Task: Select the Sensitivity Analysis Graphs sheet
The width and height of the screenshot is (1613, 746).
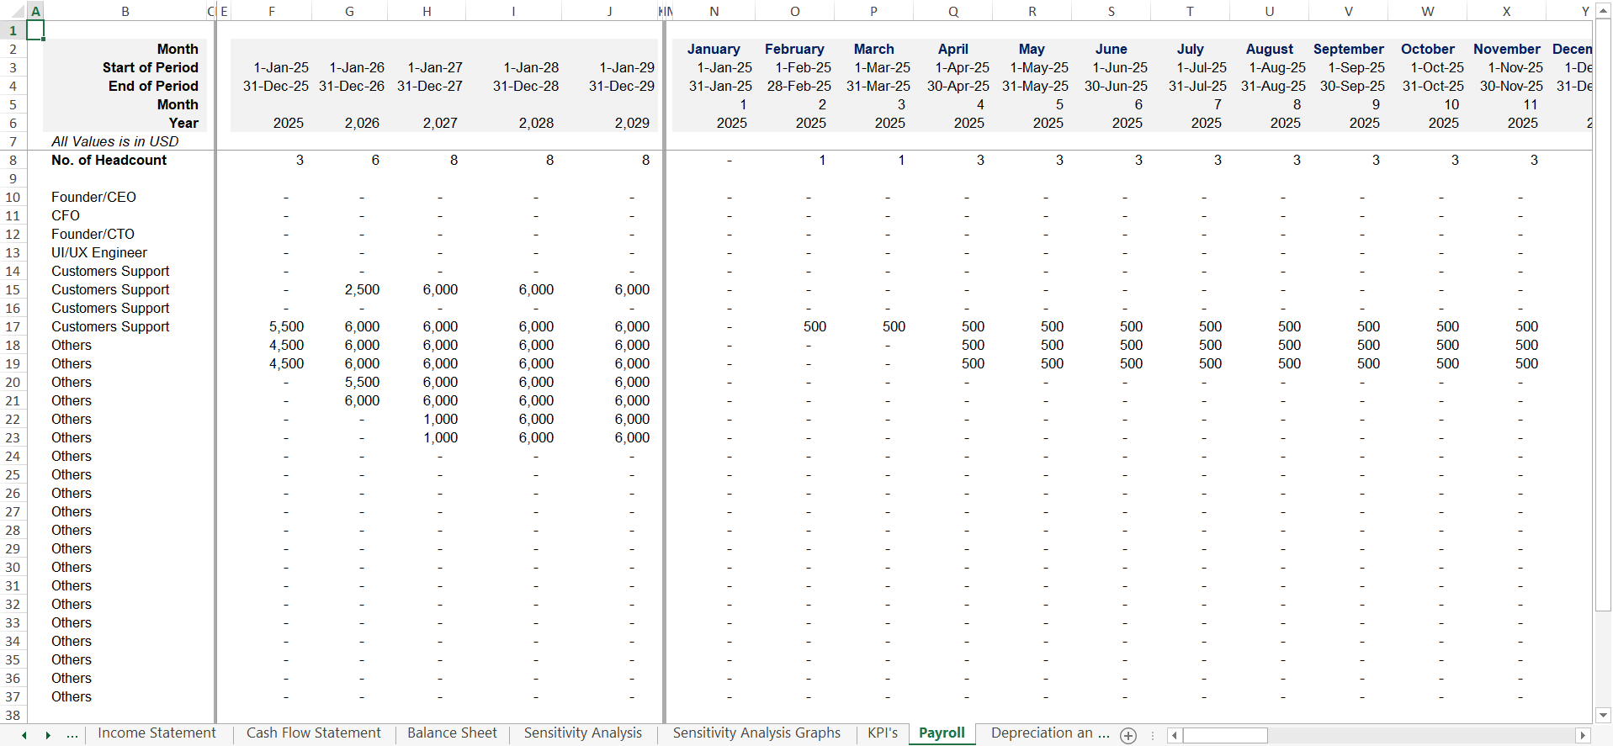Action: [756, 733]
